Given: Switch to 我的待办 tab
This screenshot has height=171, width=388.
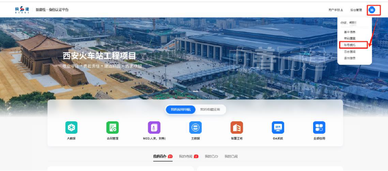Looking at the screenshot, I should pos(160,157).
